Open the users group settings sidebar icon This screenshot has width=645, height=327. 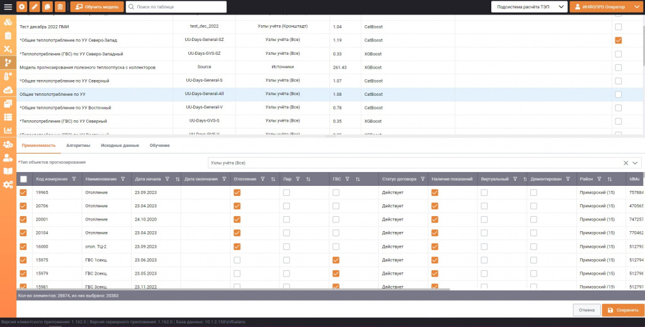[x=8, y=144]
